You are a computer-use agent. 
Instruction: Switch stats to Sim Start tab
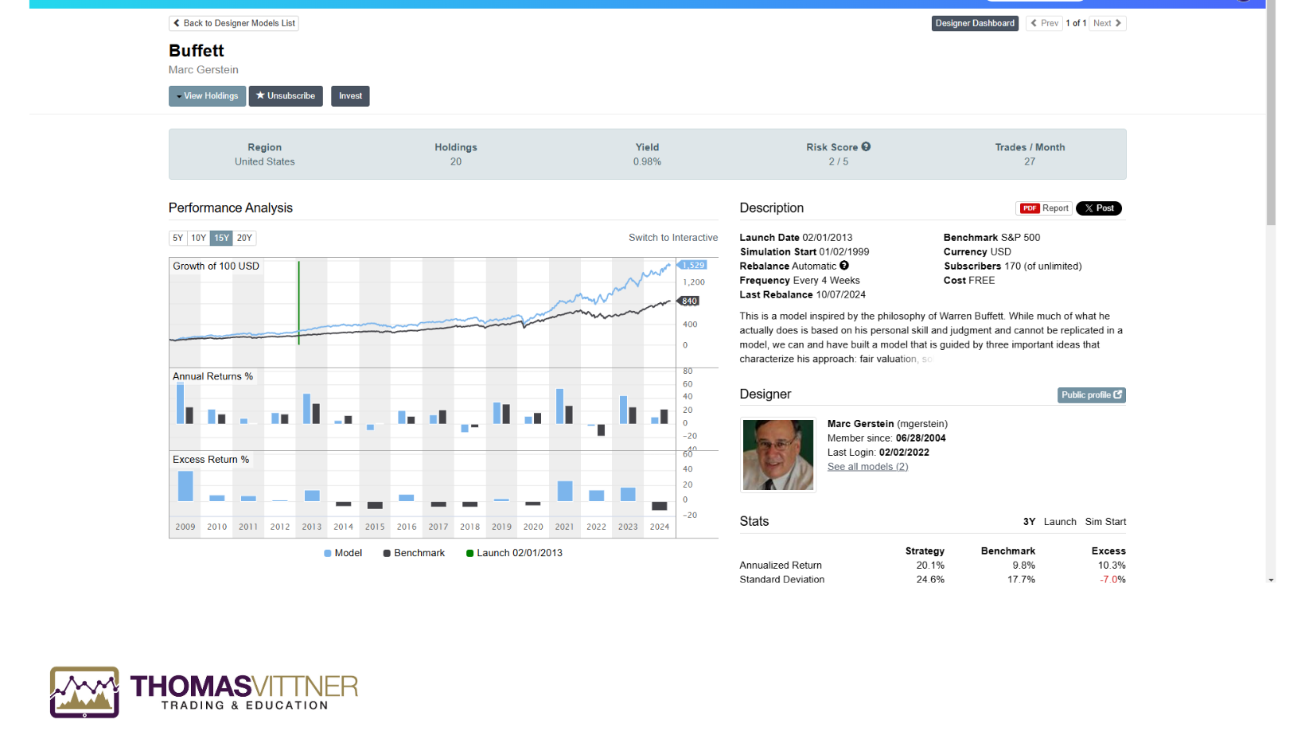click(x=1105, y=522)
